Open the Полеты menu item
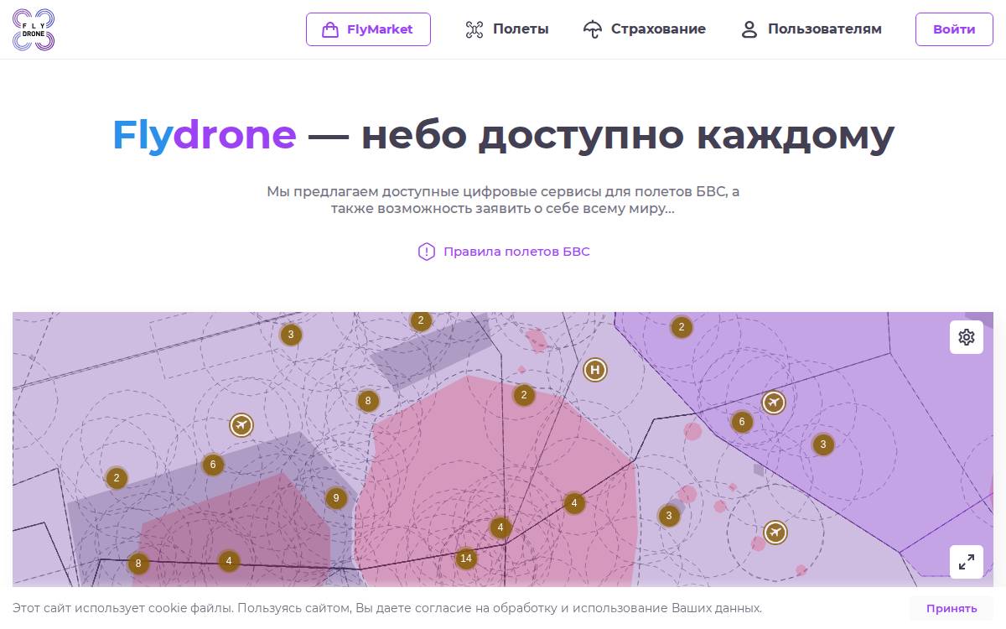Viewport: 1006px width, 629px height. (x=507, y=29)
